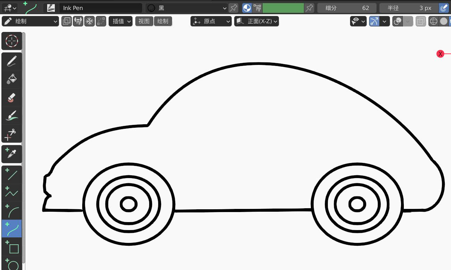Toggle the pin next to material 黑

pyautogui.click(x=233, y=8)
